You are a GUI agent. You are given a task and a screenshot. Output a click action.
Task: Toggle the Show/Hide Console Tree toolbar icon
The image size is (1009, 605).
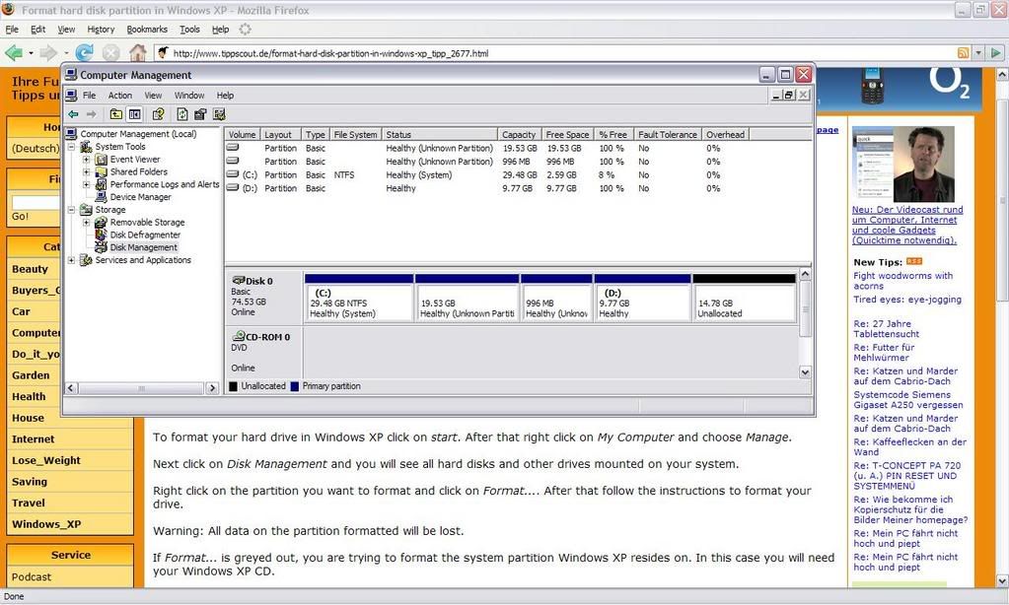pyautogui.click(x=134, y=114)
